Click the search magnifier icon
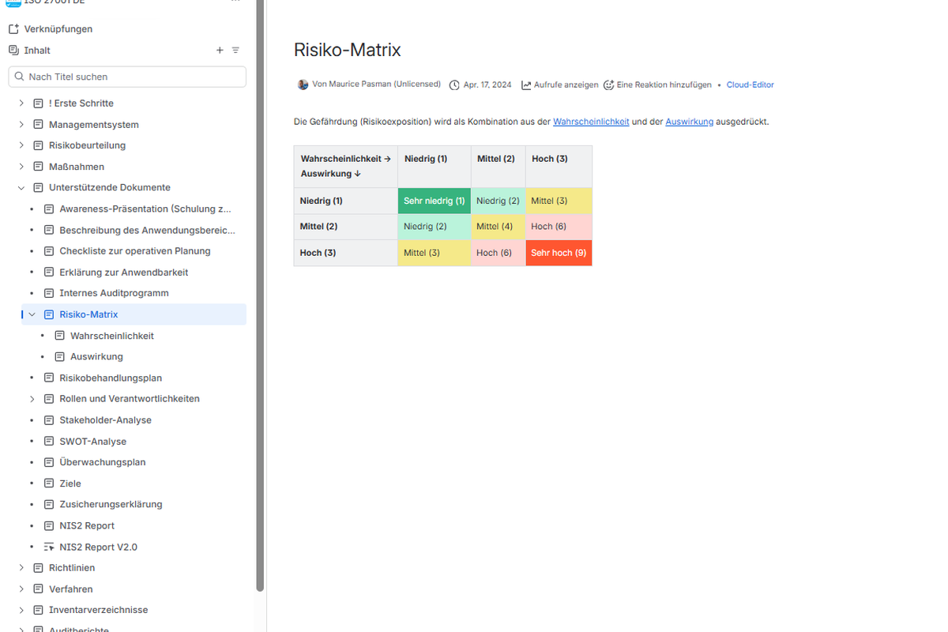 coord(20,77)
